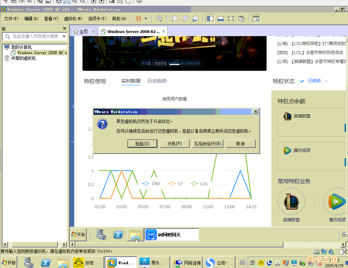This screenshot has width=348, height=268.
Task: Click the orange pause/suspend VM toolbar icon
Action: pos(138,18)
